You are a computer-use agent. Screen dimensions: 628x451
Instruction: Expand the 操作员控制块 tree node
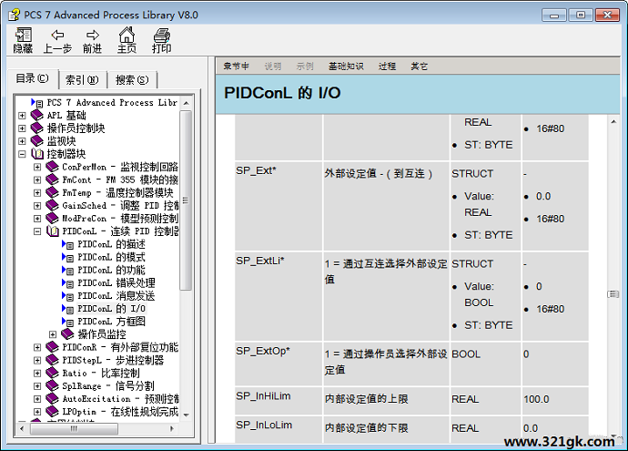pyautogui.click(x=22, y=128)
